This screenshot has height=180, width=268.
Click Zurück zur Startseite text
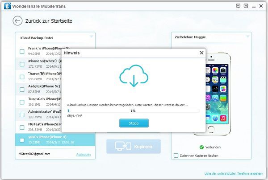point(49,21)
